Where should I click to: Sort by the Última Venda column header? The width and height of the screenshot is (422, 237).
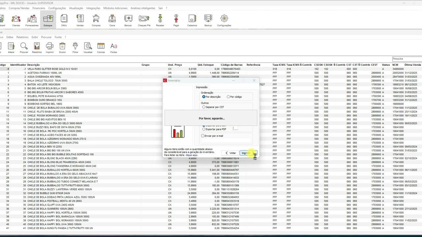pyautogui.click(x=413, y=65)
